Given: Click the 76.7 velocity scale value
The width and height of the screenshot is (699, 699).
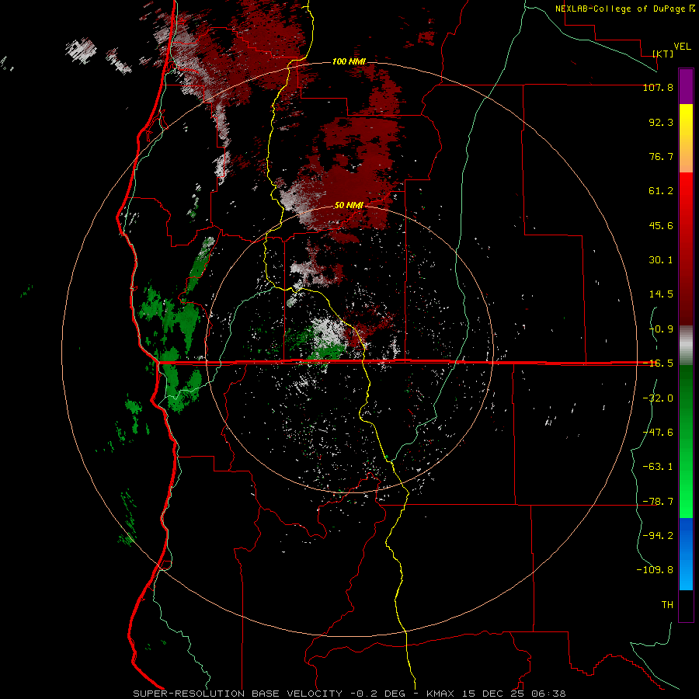Looking at the screenshot, I should pyautogui.click(x=661, y=156).
